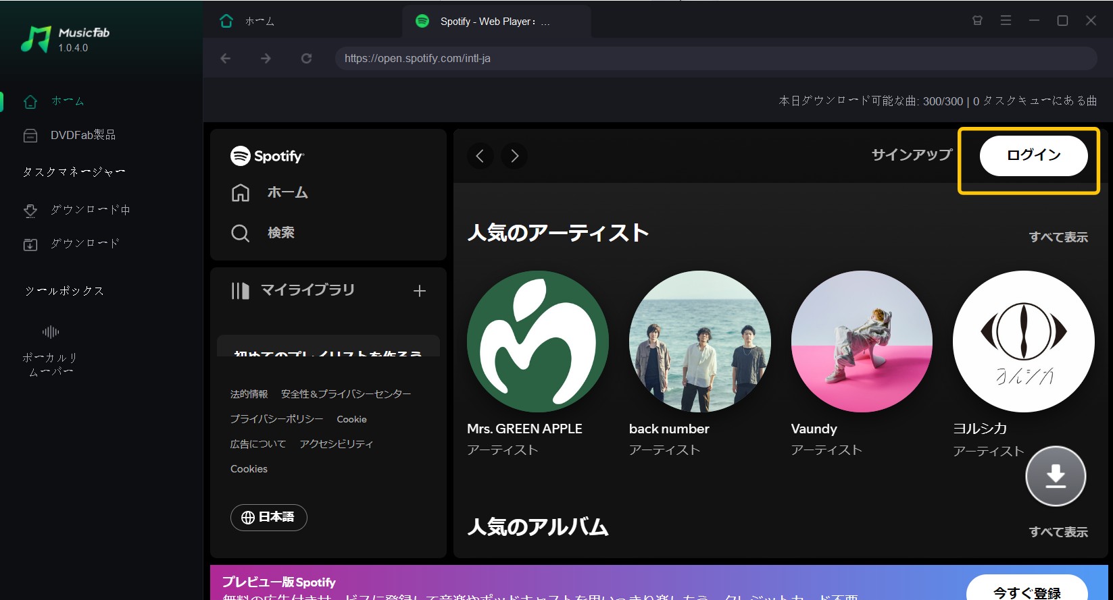Click 人気のアルバム heading
This screenshot has width=1113, height=600.
[x=538, y=527]
